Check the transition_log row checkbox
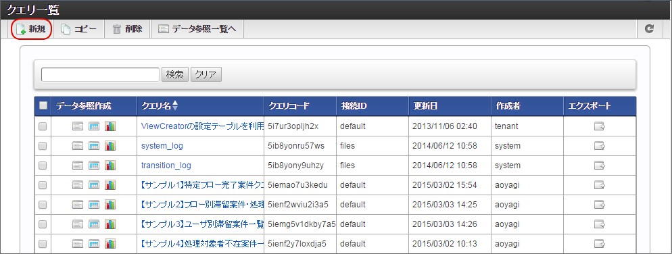This screenshot has width=672, height=254. [43, 166]
